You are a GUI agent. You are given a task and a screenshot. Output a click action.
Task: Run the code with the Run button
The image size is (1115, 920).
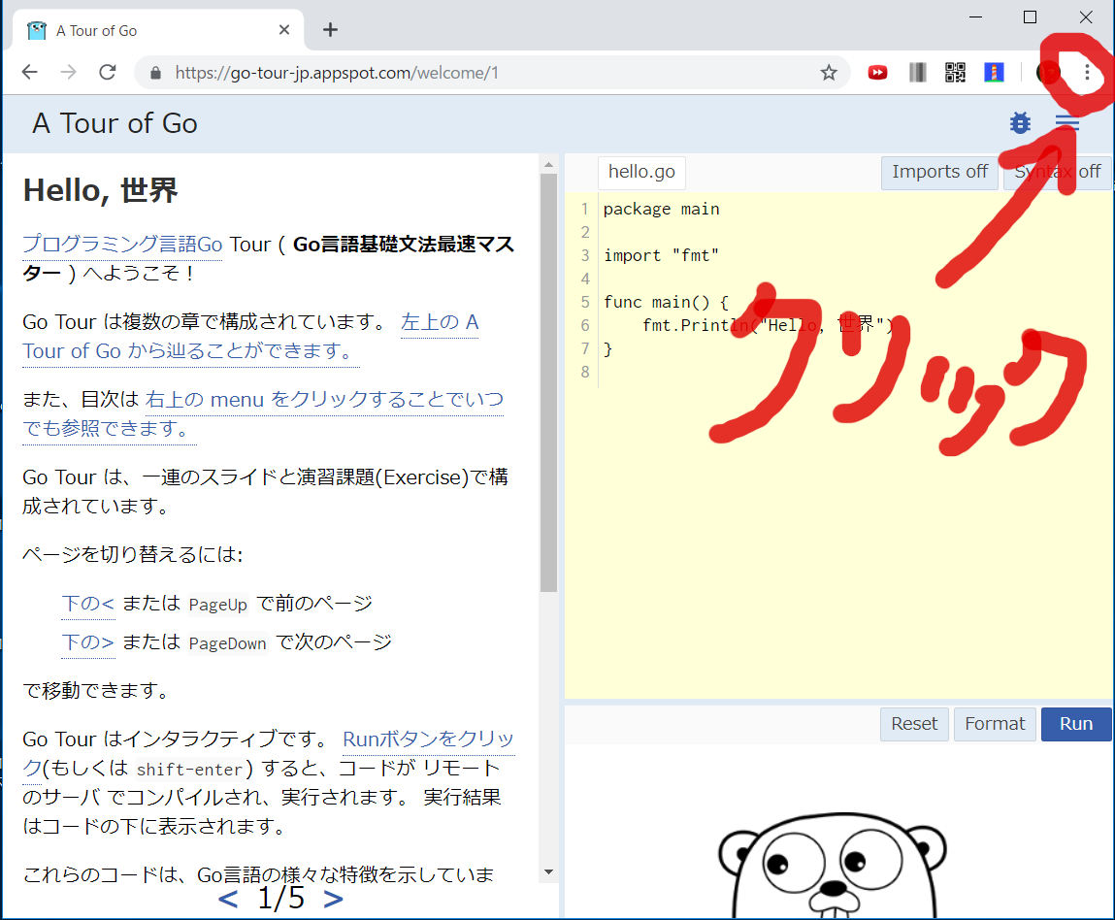(1076, 724)
